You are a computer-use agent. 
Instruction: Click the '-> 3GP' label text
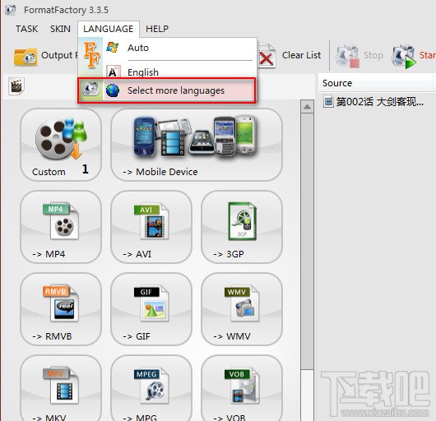[x=229, y=254]
